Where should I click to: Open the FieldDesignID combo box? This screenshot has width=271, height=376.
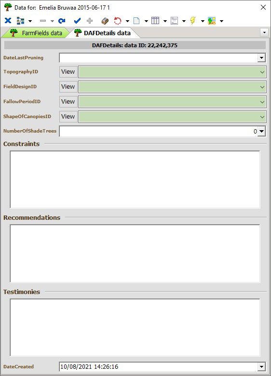pos(262,87)
